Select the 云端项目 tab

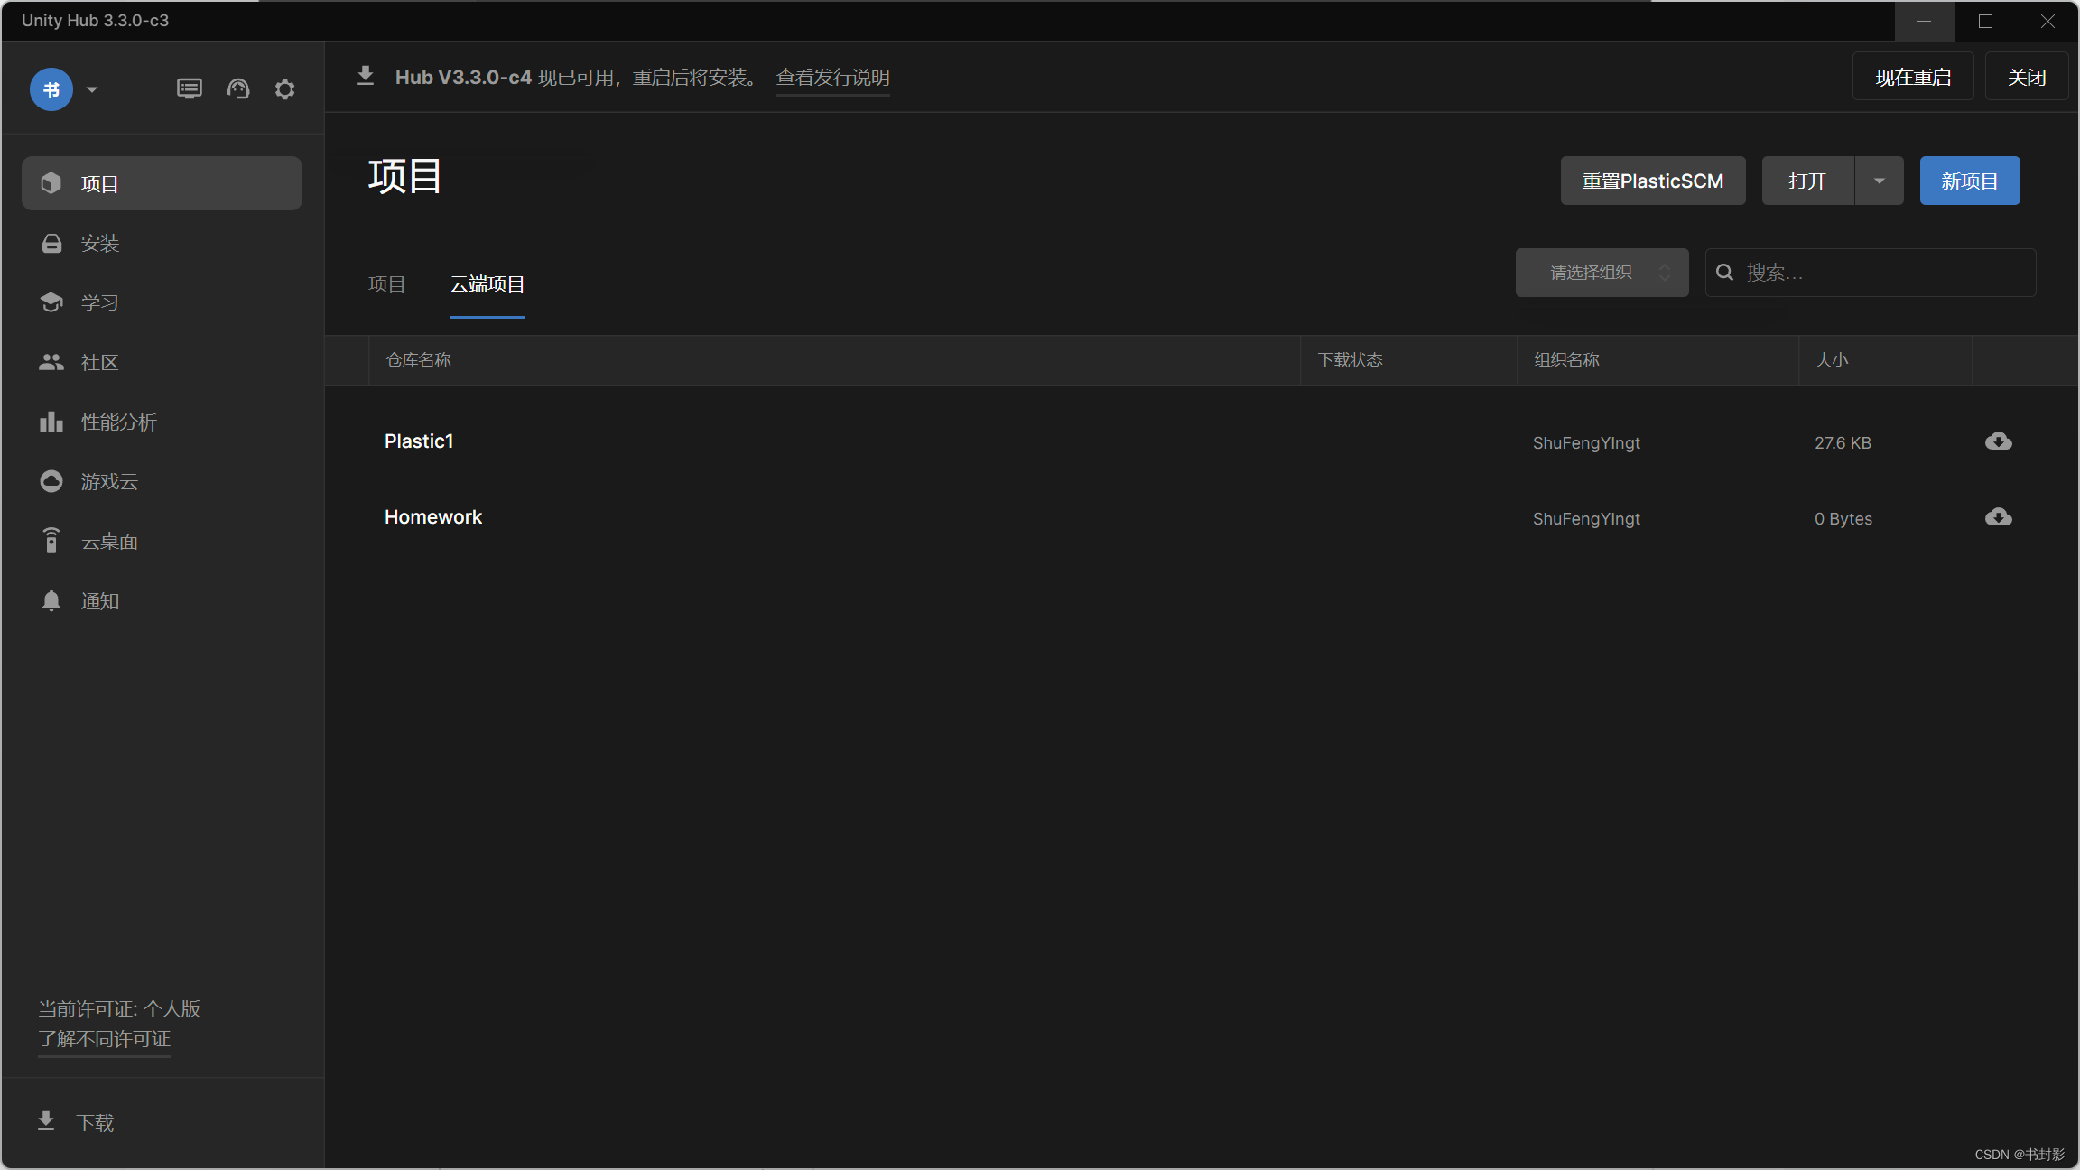487,284
